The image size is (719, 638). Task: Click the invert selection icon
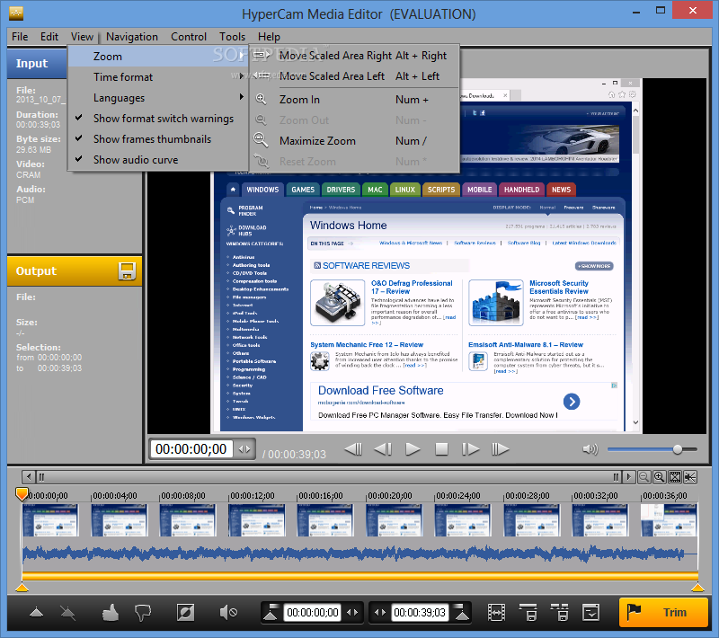tap(185, 612)
